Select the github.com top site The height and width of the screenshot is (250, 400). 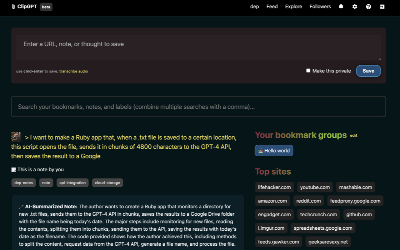pos(359,214)
